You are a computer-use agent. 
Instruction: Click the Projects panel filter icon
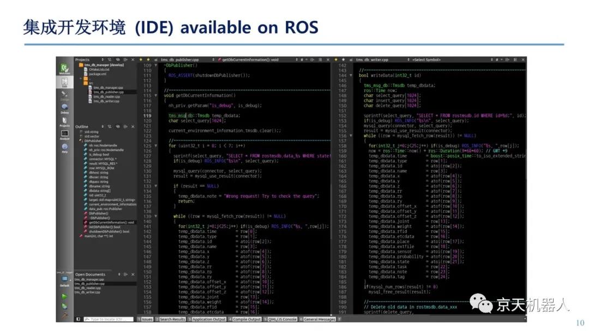110,59
